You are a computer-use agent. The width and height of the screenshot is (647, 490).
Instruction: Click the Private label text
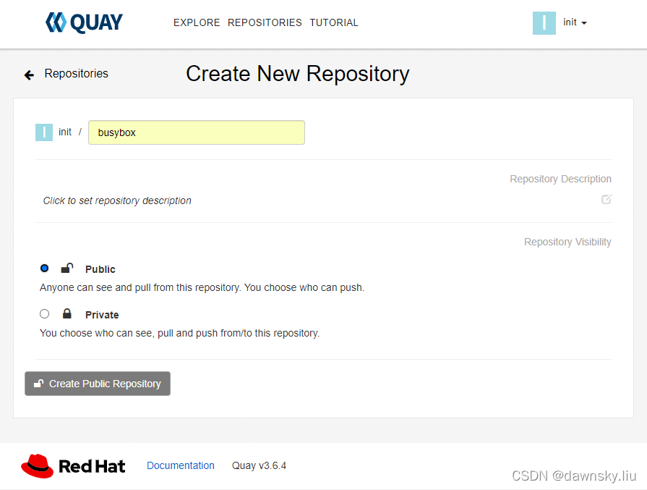pos(102,315)
